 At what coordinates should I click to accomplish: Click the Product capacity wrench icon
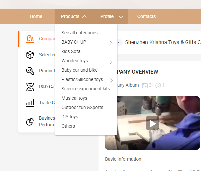(30, 71)
